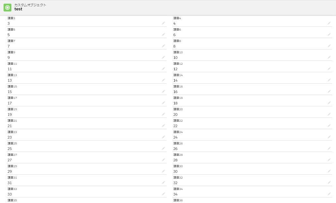Image resolution: width=336 pixels, height=203 pixels.
Task: Click the green custom object icon
Action: (7, 7)
